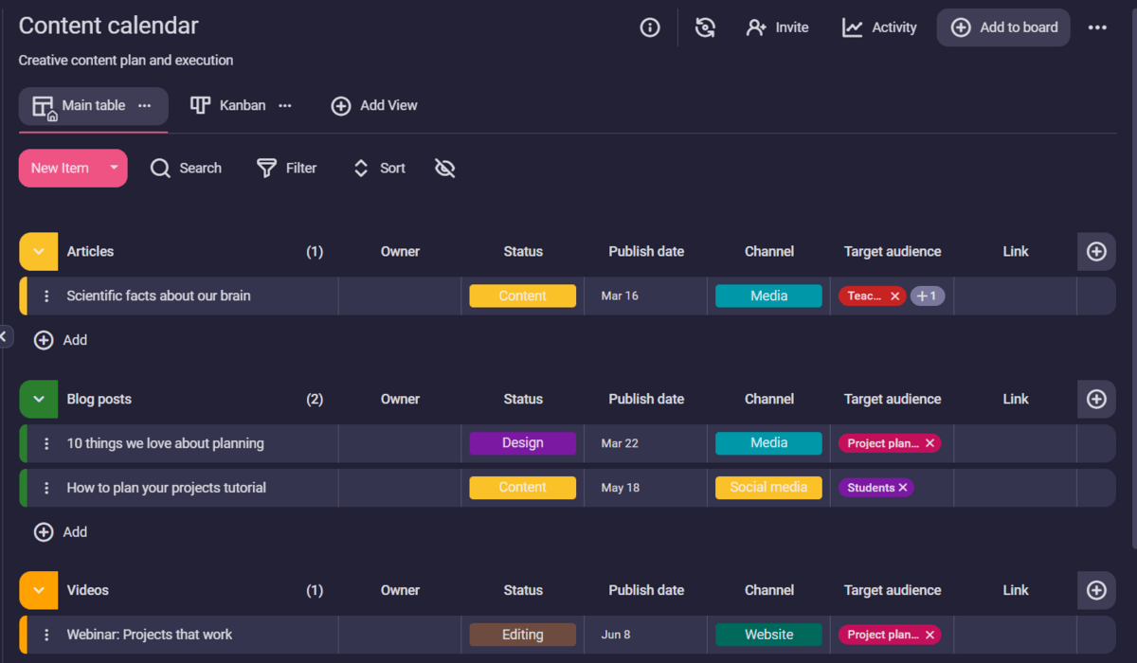Viewport: 1137px width, 663px height.
Task: Click the board info icon
Action: click(x=650, y=27)
